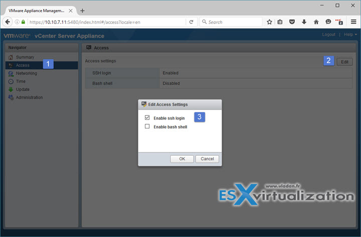Click the vCenter Server Appliance title
Image resolution: width=361 pixels, height=237 pixels.
point(69,36)
